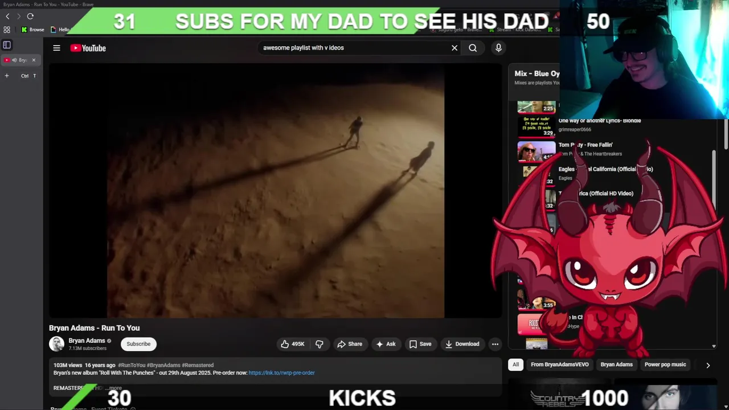Screen dimensions: 729x410
Task: Select the 'Bryan Adams' filter chip
Action: point(616,364)
